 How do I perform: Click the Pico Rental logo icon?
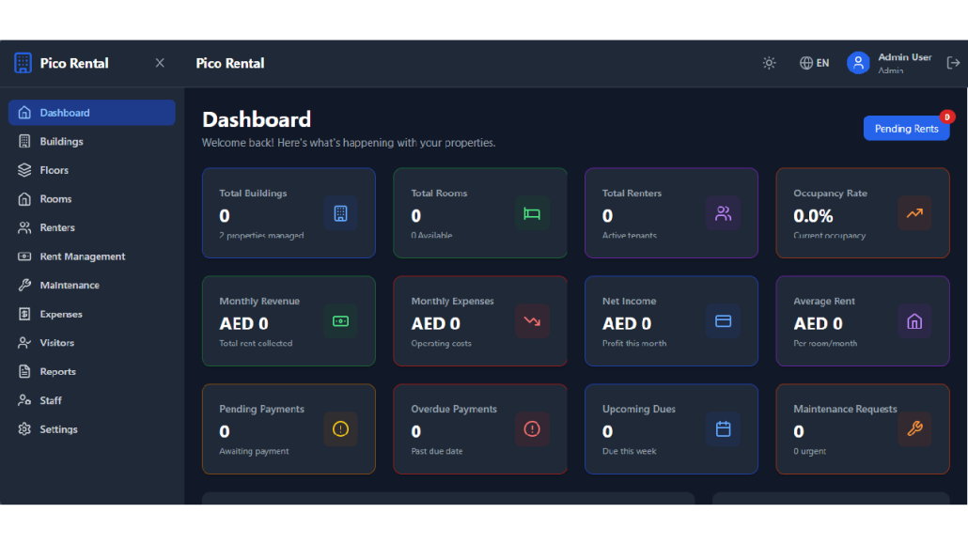tap(23, 63)
